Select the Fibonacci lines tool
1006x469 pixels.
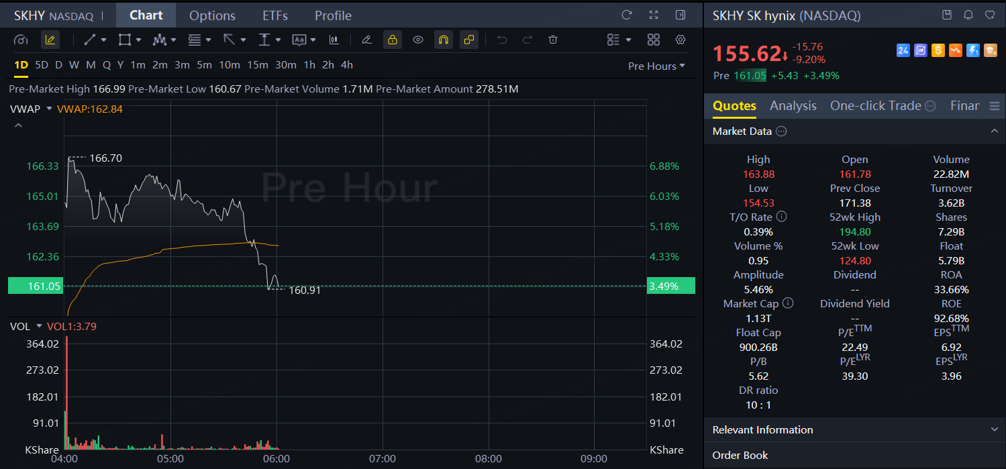coord(195,40)
